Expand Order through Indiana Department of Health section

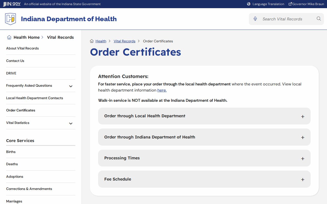coord(204,137)
